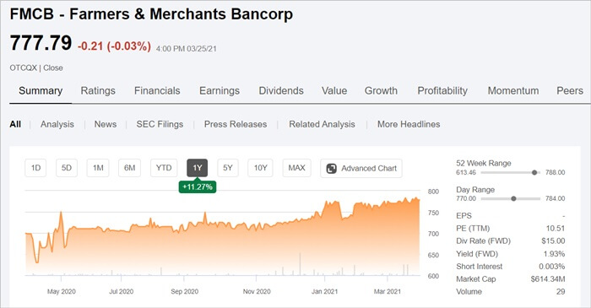This screenshot has width=591, height=308.
Task: Click the Advanced Chart button
Action: pos(361,168)
